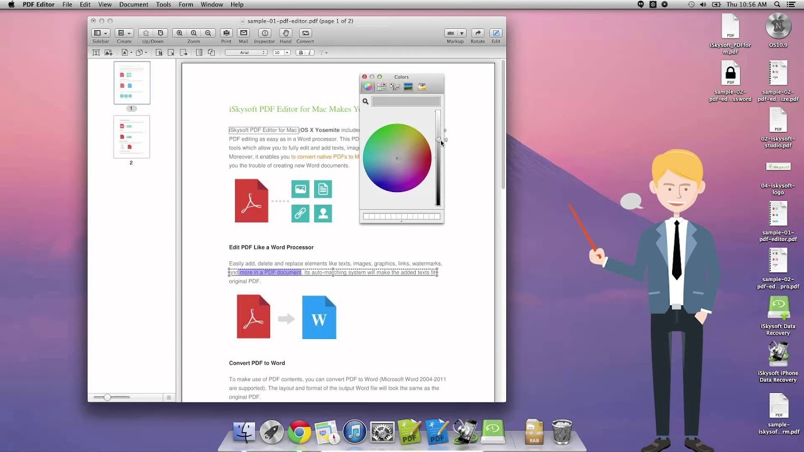The height and width of the screenshot is (452, 804).
Task: Open the Color Palettes view
Action: click(394, 86)
